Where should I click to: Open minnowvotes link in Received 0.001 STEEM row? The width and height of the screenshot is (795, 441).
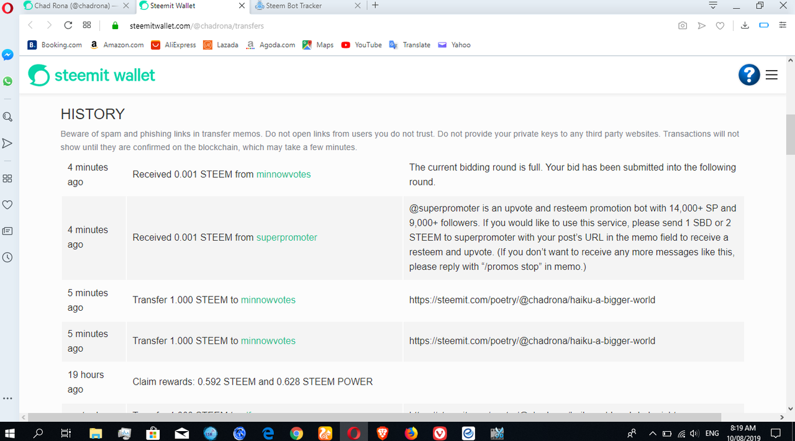point(283,174)
